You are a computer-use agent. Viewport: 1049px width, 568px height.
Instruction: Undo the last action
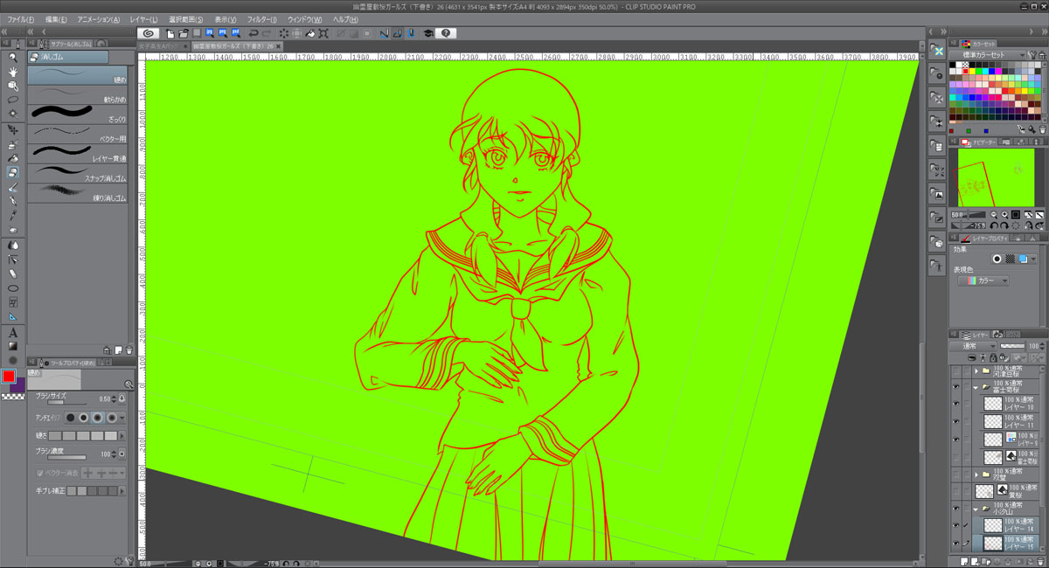[x=254, y=33]
